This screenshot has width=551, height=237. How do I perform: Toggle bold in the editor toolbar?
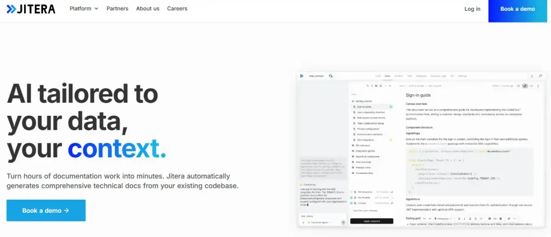point(459,219)
